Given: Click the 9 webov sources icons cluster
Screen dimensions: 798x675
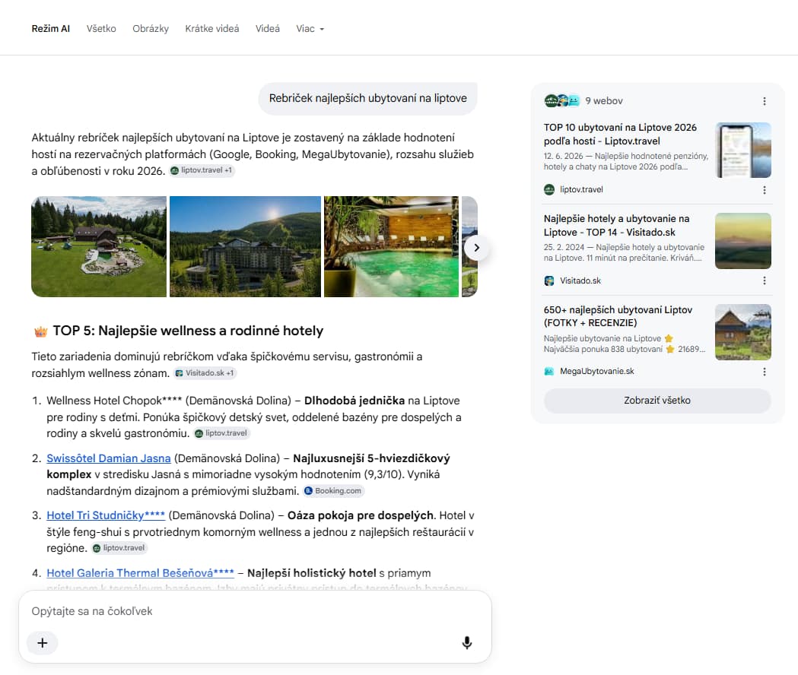Looking at the screenshot, I should point(562,100).
